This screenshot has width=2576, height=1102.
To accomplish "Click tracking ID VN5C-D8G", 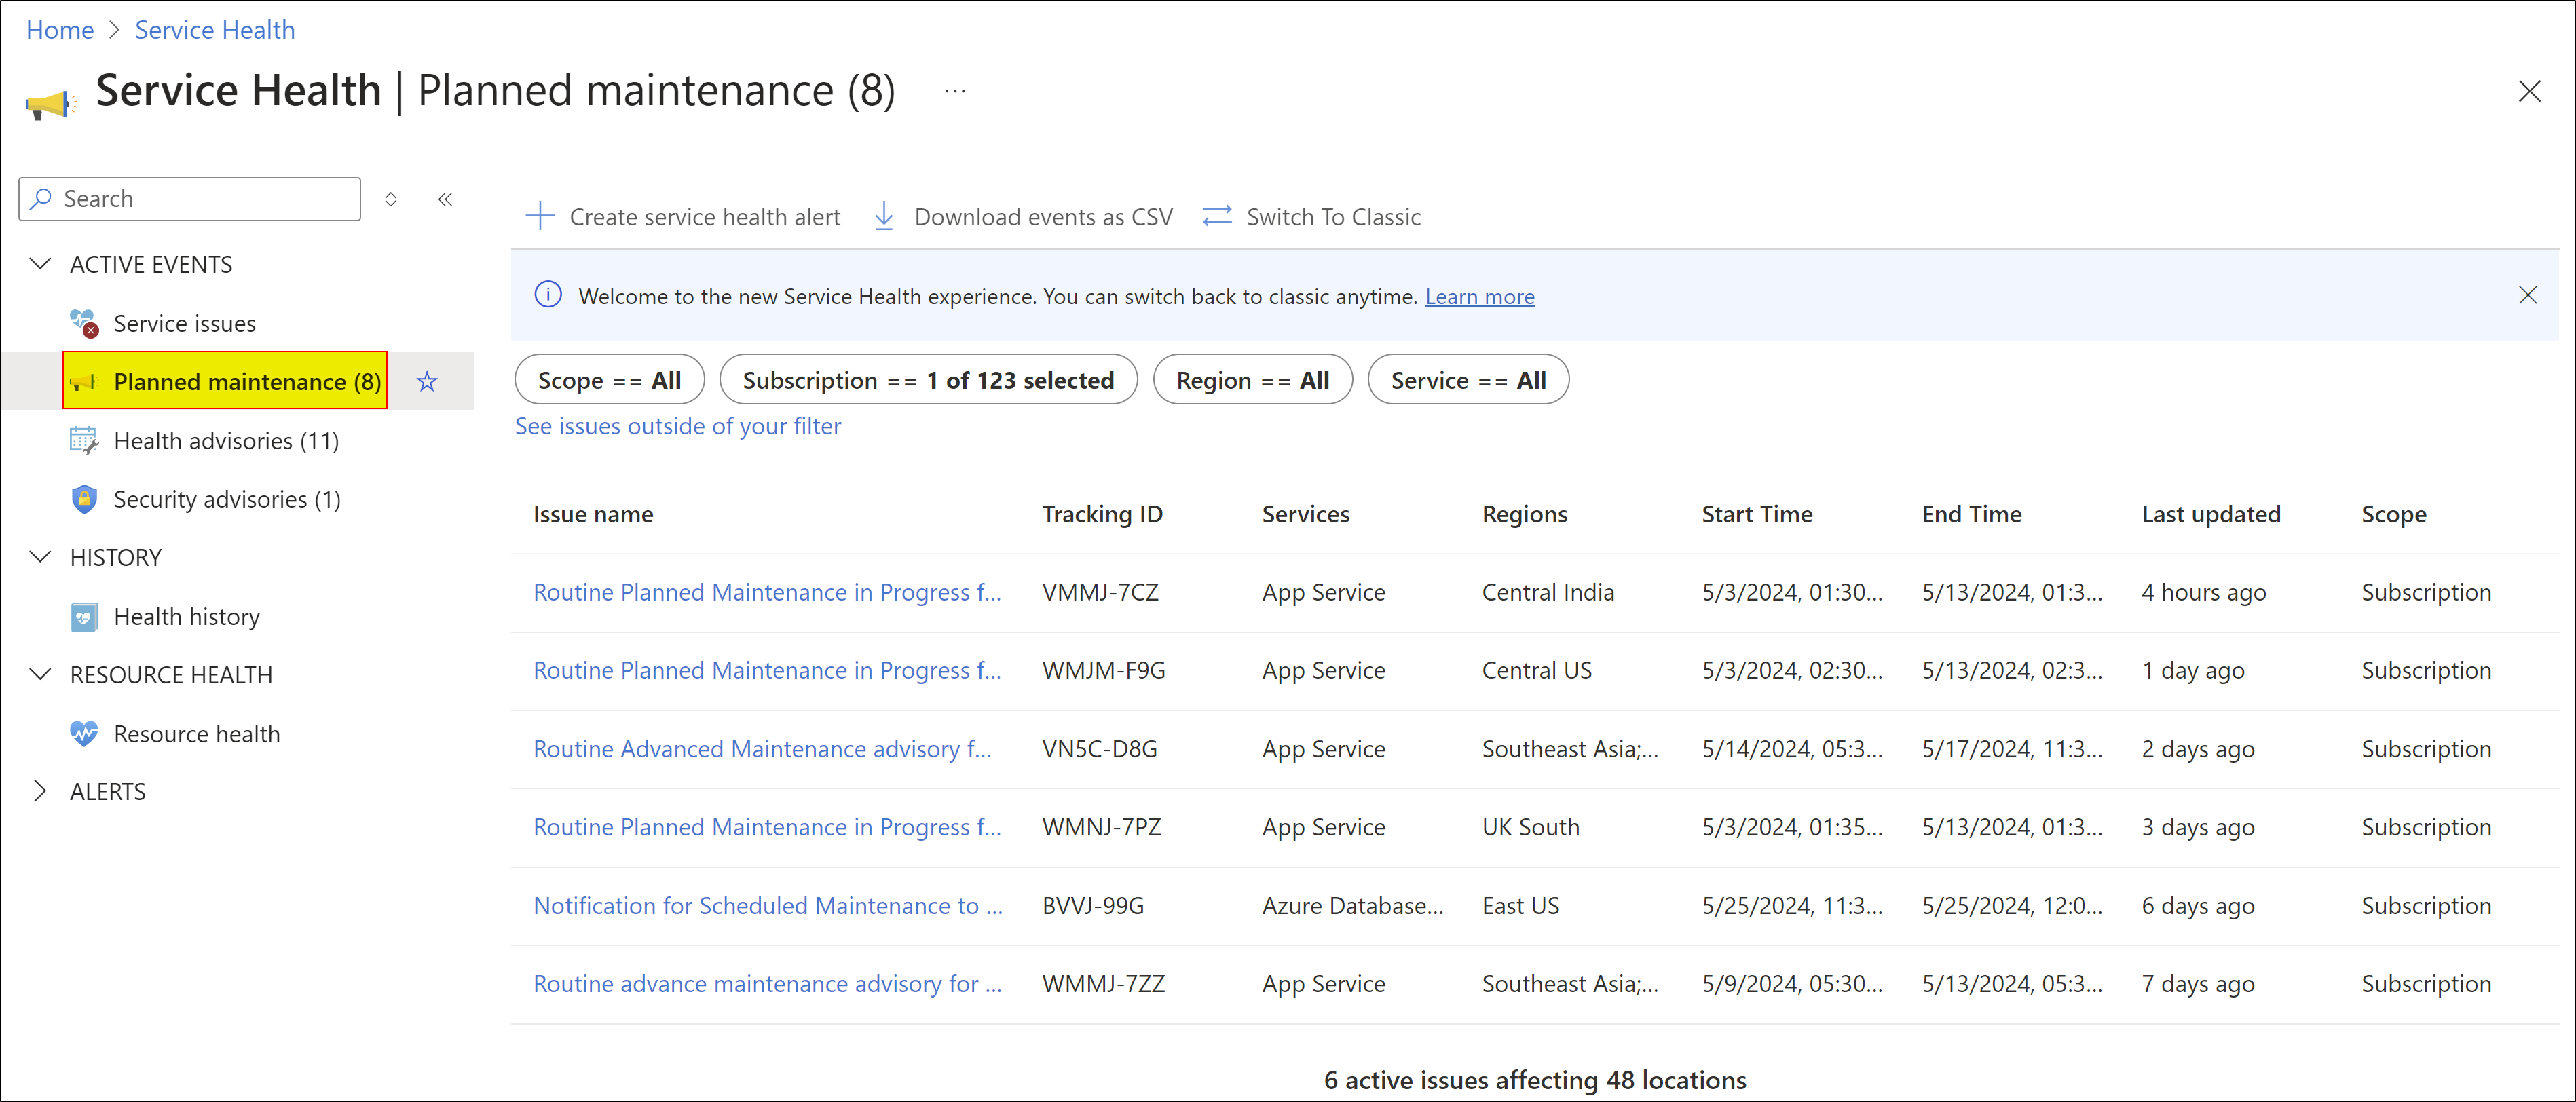I will (x=1100, y=749).
